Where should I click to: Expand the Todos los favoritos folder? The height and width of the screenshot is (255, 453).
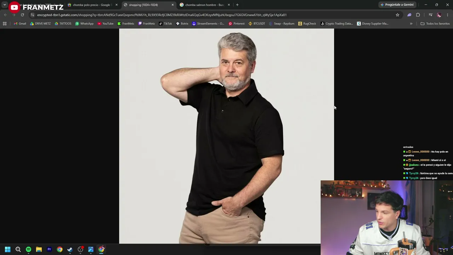click(x=435, y=24)
